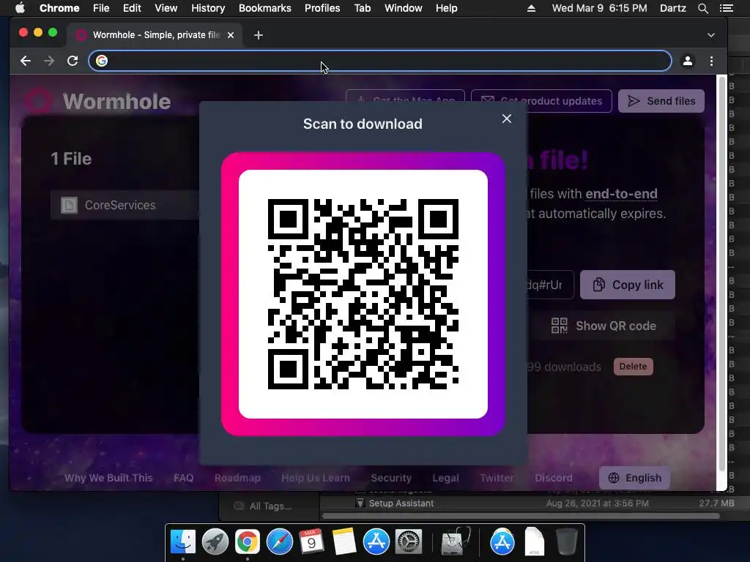The width and height of the screenshot is (750, 562).
Task: Open the Apple menu
Action: click(x=20, y=8)
